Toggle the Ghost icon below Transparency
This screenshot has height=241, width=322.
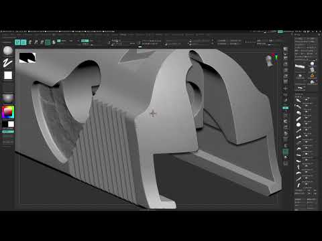click(x=286, y=158)
